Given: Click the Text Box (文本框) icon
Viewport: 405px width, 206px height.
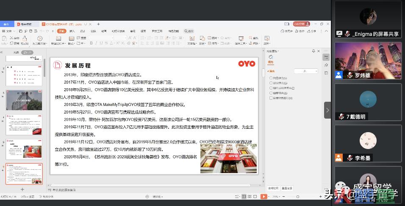Looking at the screenshot, I should 192,38.
